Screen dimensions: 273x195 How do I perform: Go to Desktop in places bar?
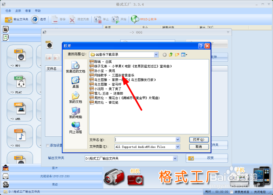[76, 82]
